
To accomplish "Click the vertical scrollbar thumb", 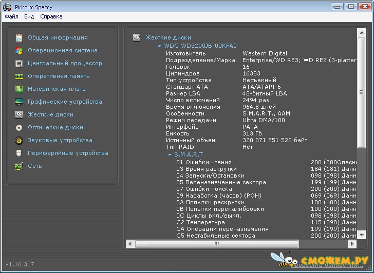I will [362, 92].
